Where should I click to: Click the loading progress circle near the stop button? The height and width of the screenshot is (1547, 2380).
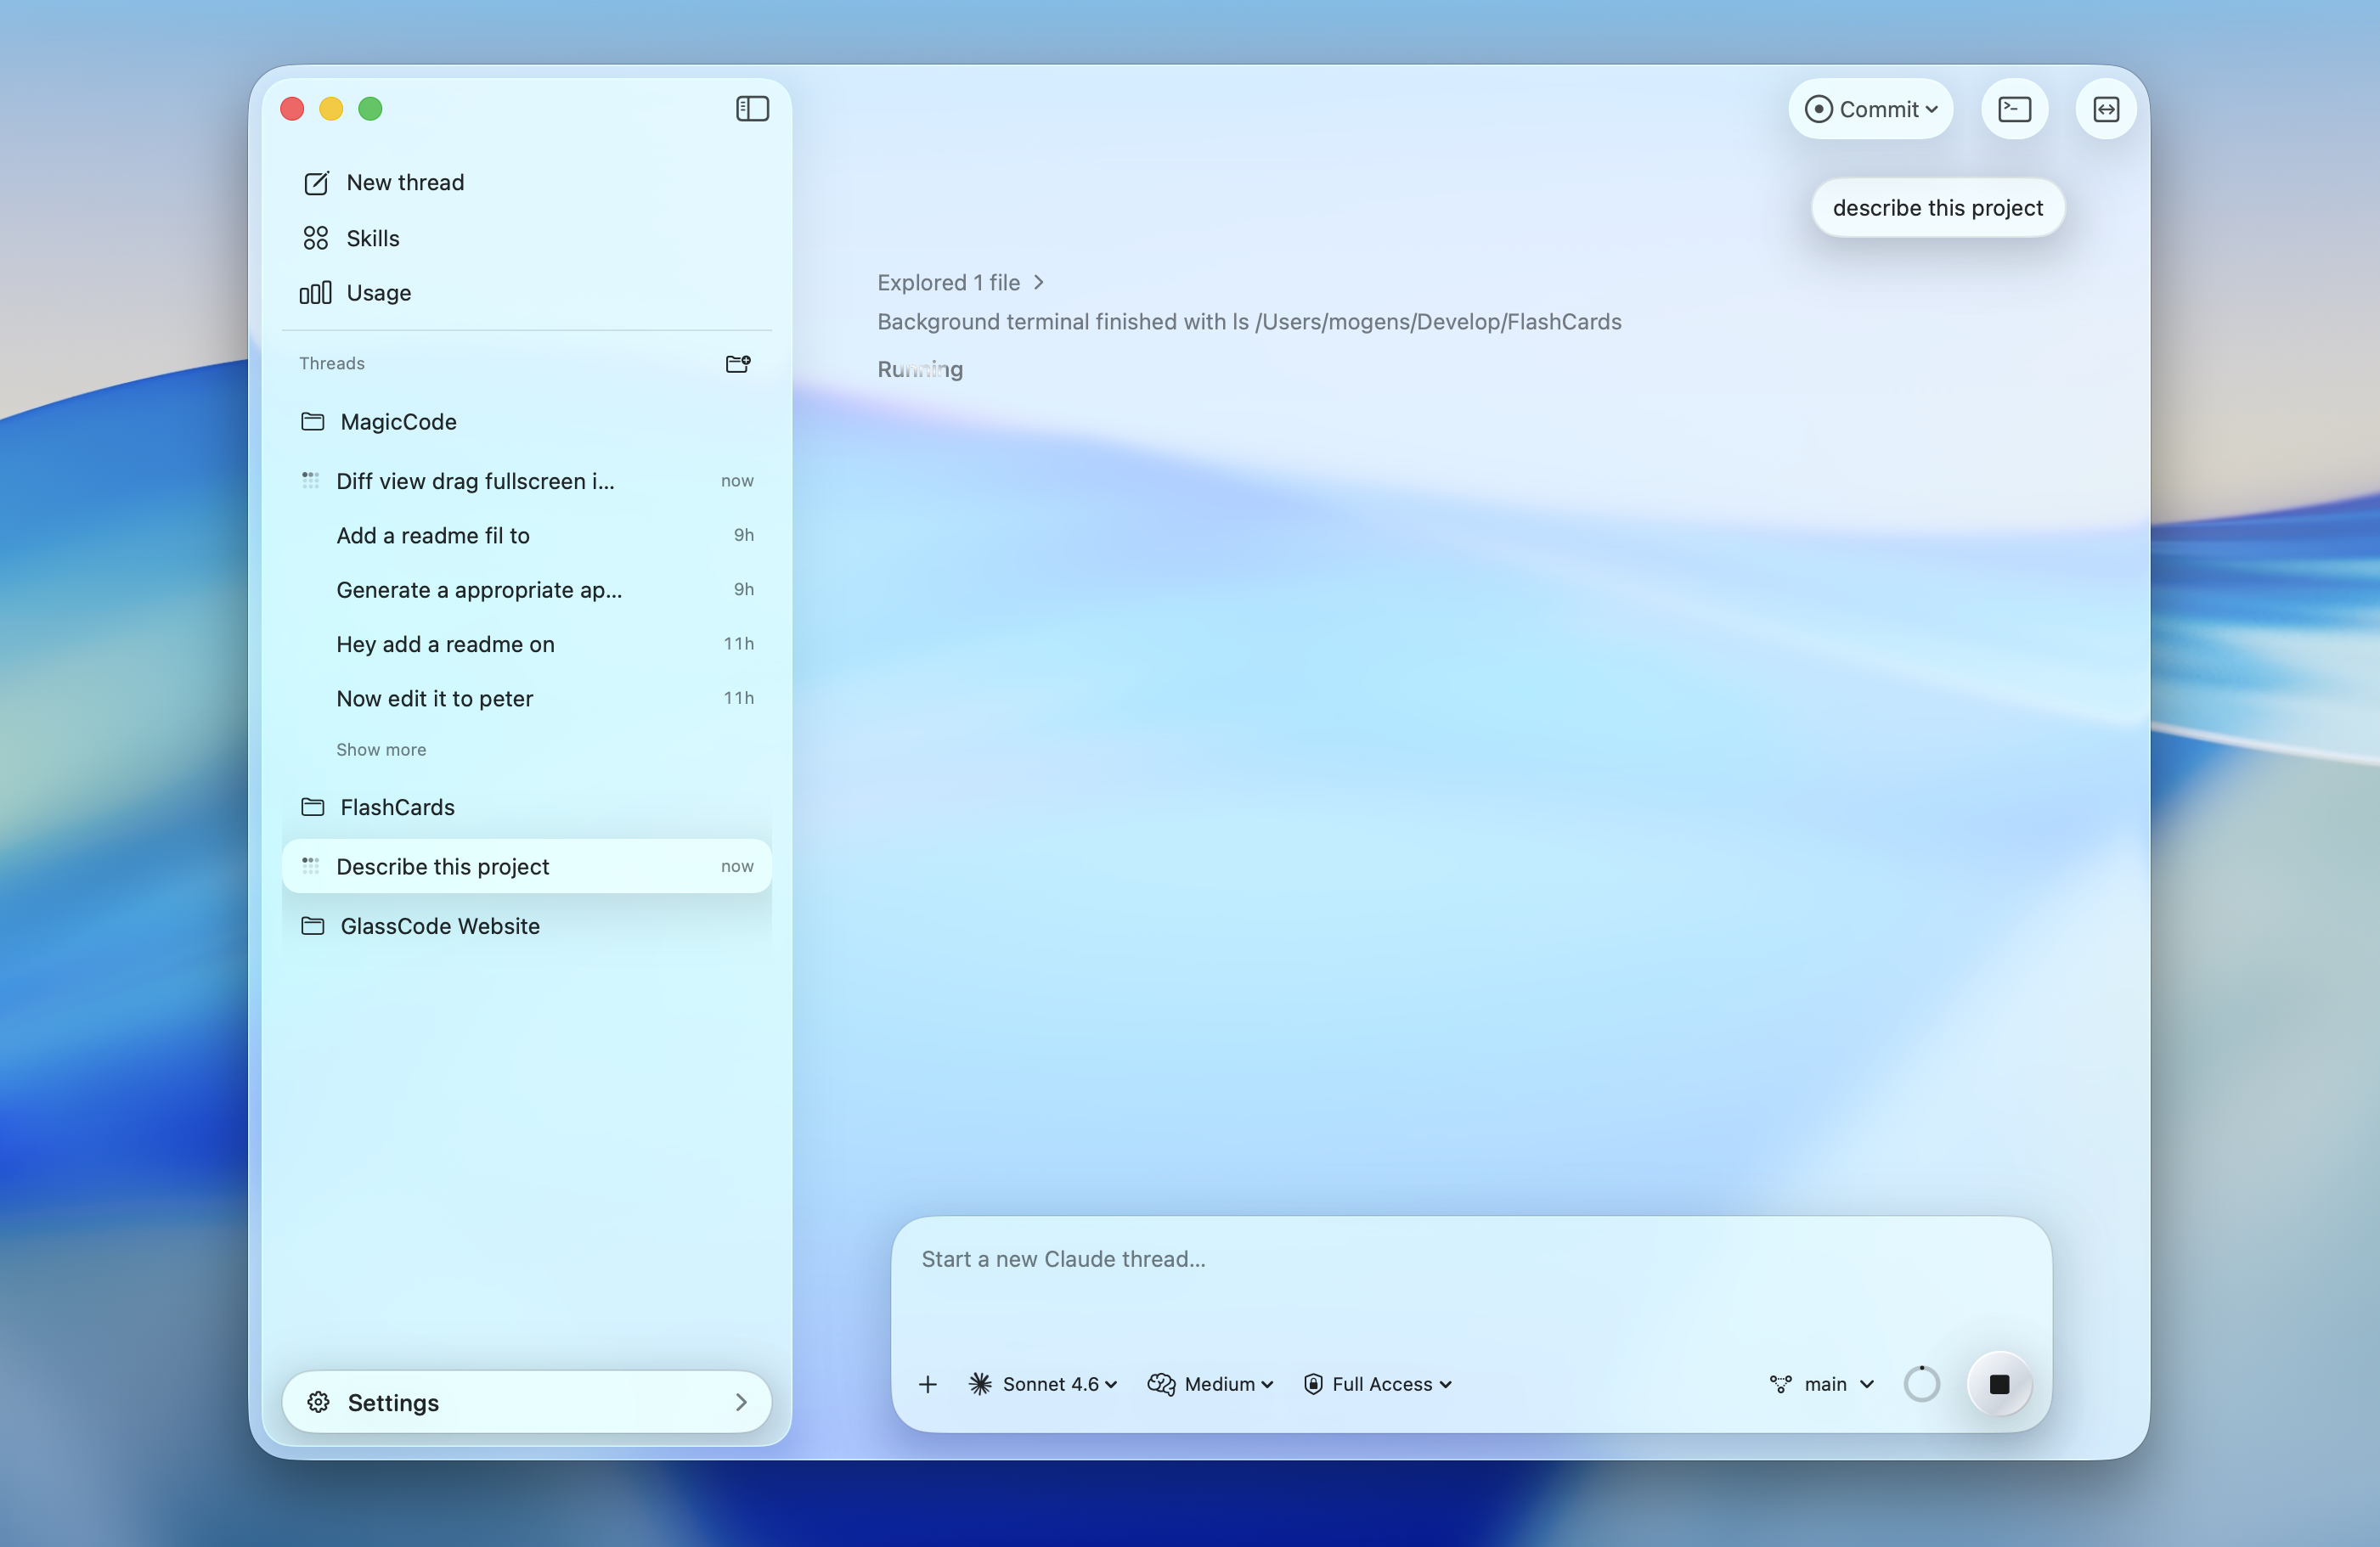1921,1384
